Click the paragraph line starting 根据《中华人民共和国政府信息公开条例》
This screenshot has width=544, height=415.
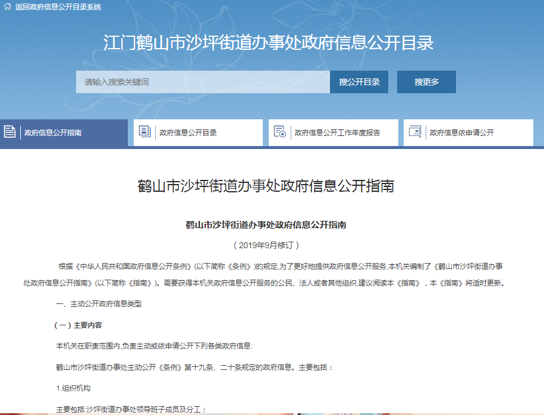click(281, 267)
